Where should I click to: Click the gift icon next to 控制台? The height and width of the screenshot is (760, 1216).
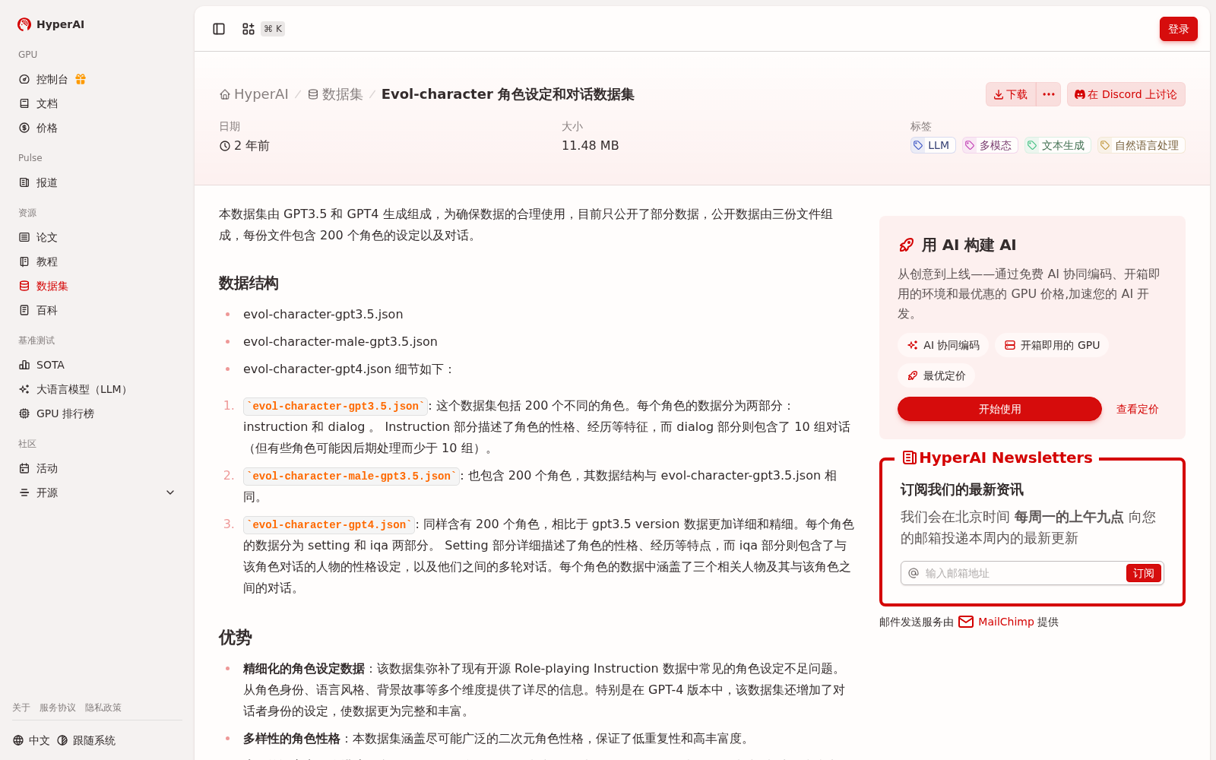[x=81, y=79]
